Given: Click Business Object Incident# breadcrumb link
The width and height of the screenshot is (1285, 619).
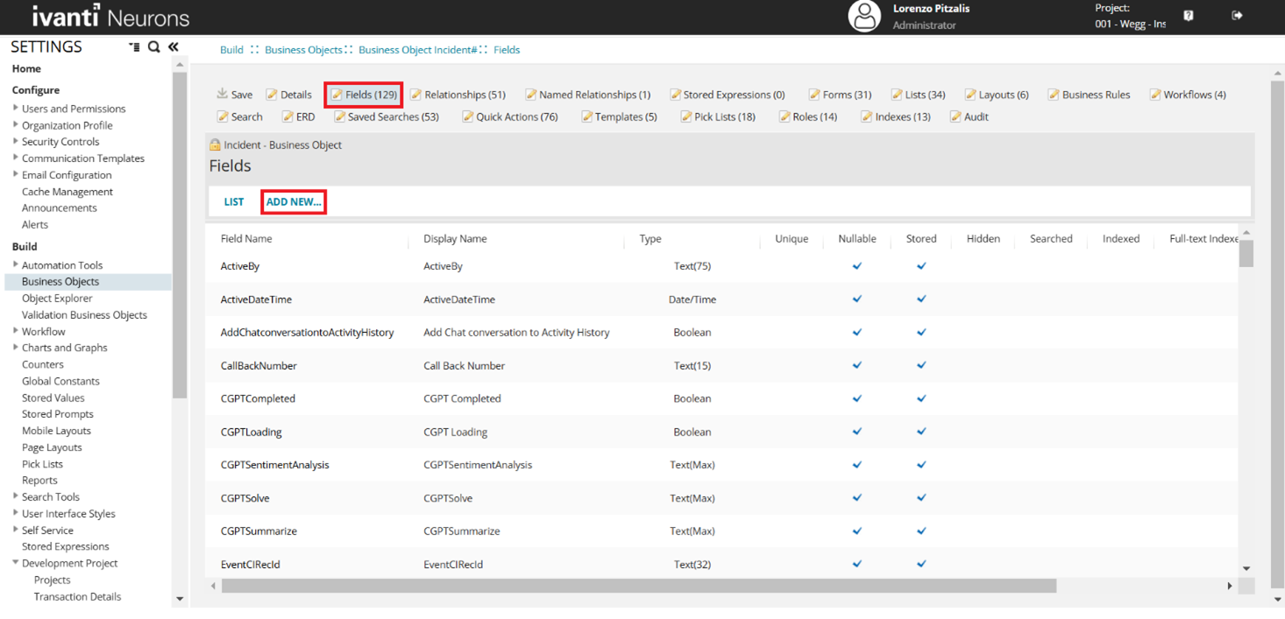Looking at the screenshot, I should [418, 50].
